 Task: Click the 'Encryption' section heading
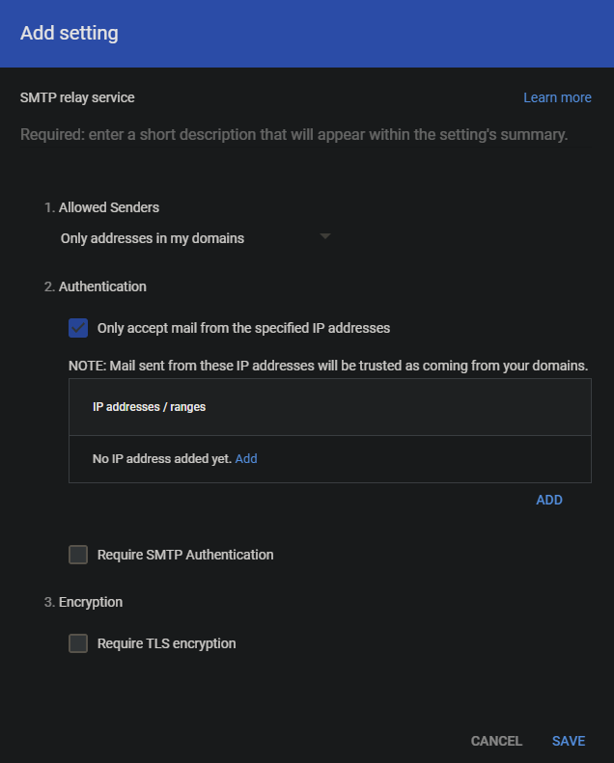[x=91, y=602]
